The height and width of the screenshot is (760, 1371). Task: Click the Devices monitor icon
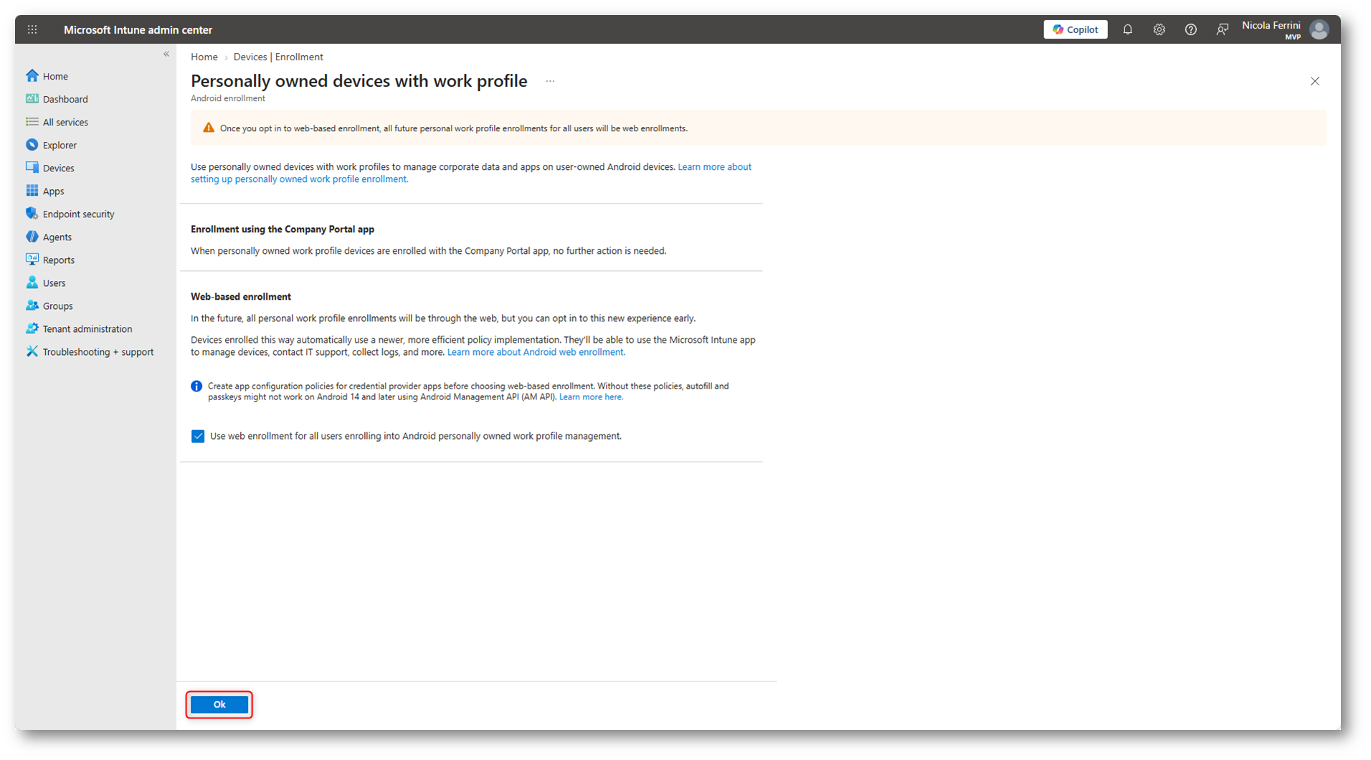(32, 167)
